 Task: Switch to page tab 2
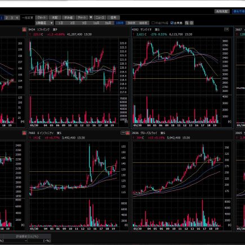coord(7,17)
